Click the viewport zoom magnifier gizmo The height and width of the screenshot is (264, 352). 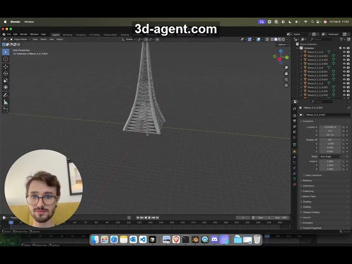pyautogui.click(x=286, y=68)
